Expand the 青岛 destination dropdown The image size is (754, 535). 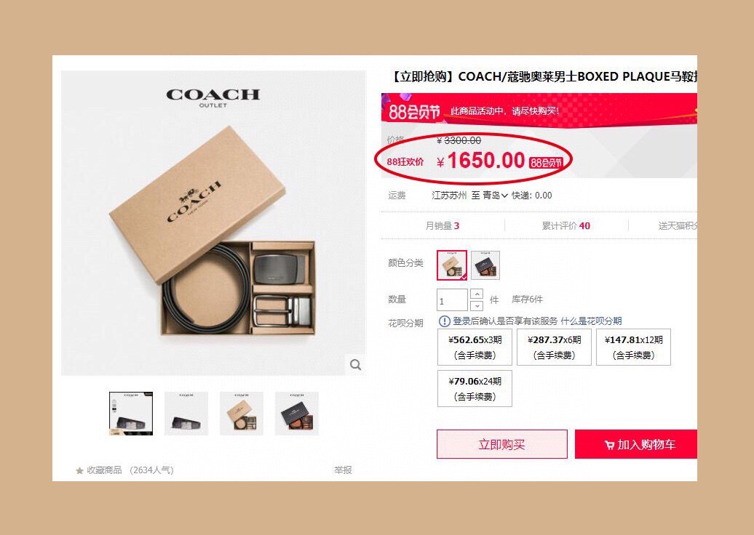coord(495,196)
